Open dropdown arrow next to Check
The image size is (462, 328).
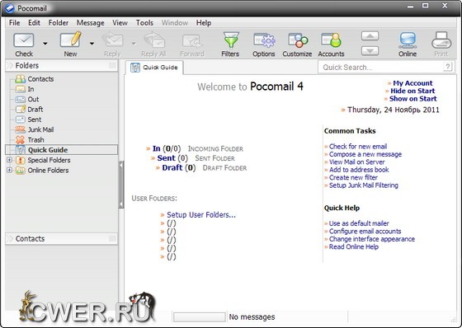[x=45, y=44]
